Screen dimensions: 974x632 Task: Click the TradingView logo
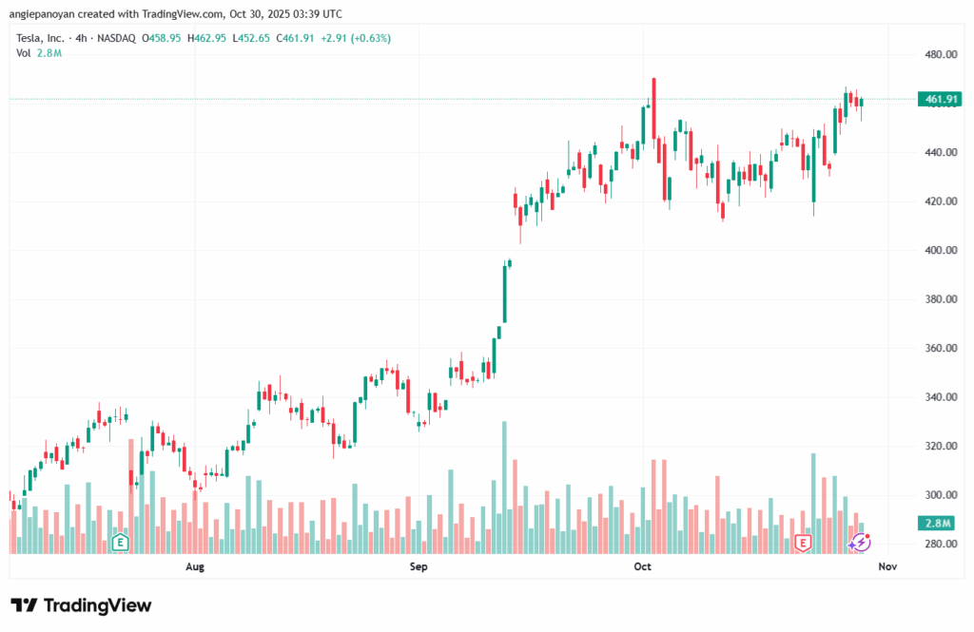tap(81, 605)
